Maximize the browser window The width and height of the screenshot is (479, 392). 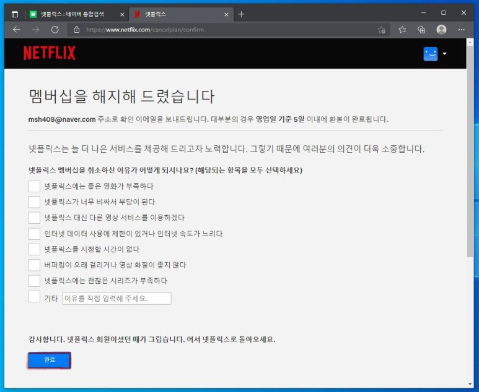pos(444,13)
